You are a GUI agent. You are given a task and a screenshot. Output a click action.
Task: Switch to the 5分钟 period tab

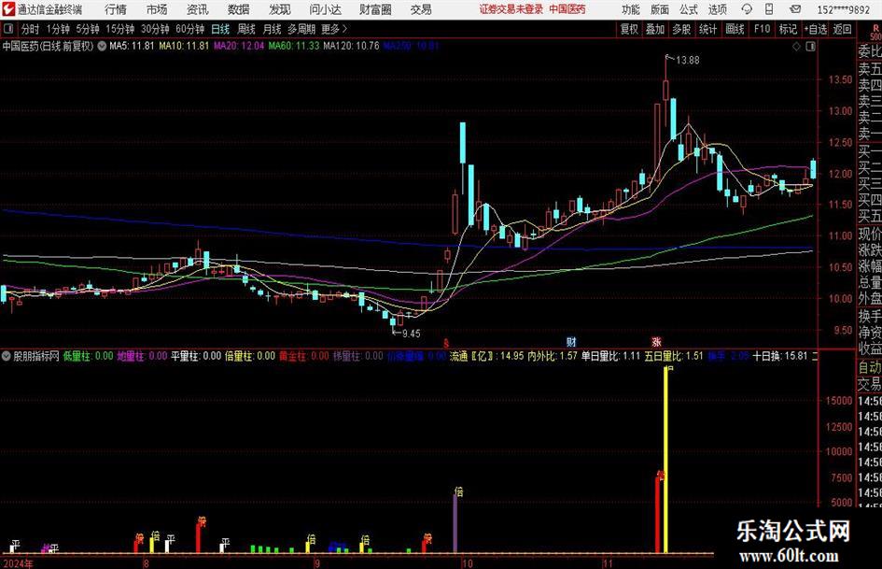pyautogui.click(x=88, y=29)
